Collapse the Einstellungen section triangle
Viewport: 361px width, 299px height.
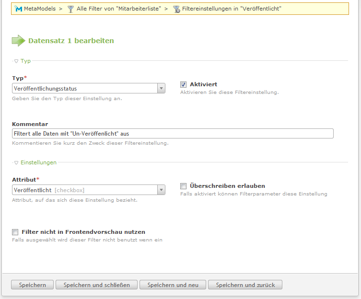pyautogui.click(x=16, y=163)
